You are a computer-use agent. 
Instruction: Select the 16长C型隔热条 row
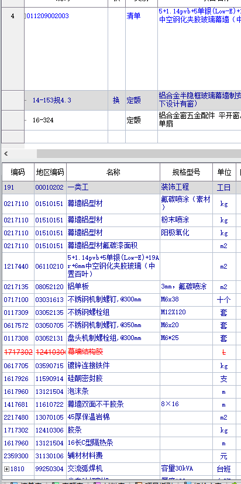[x=120, y=443]
